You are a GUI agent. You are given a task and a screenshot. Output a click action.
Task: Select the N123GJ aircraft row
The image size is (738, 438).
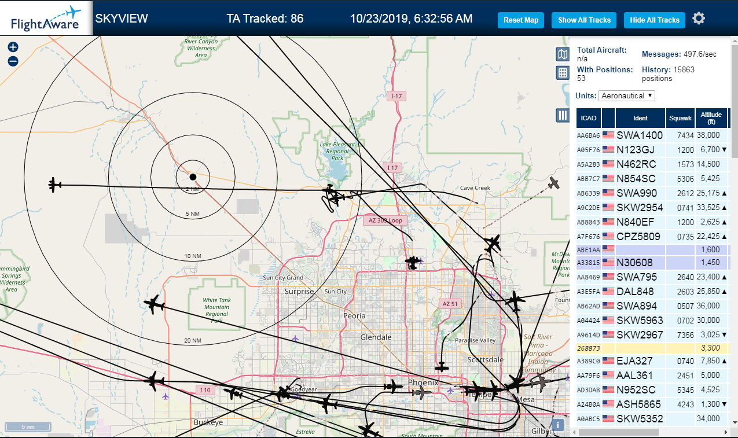652,149
